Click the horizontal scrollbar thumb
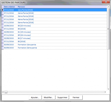The height and width of the screenshot is (102, 111). (x=6, y=92)
